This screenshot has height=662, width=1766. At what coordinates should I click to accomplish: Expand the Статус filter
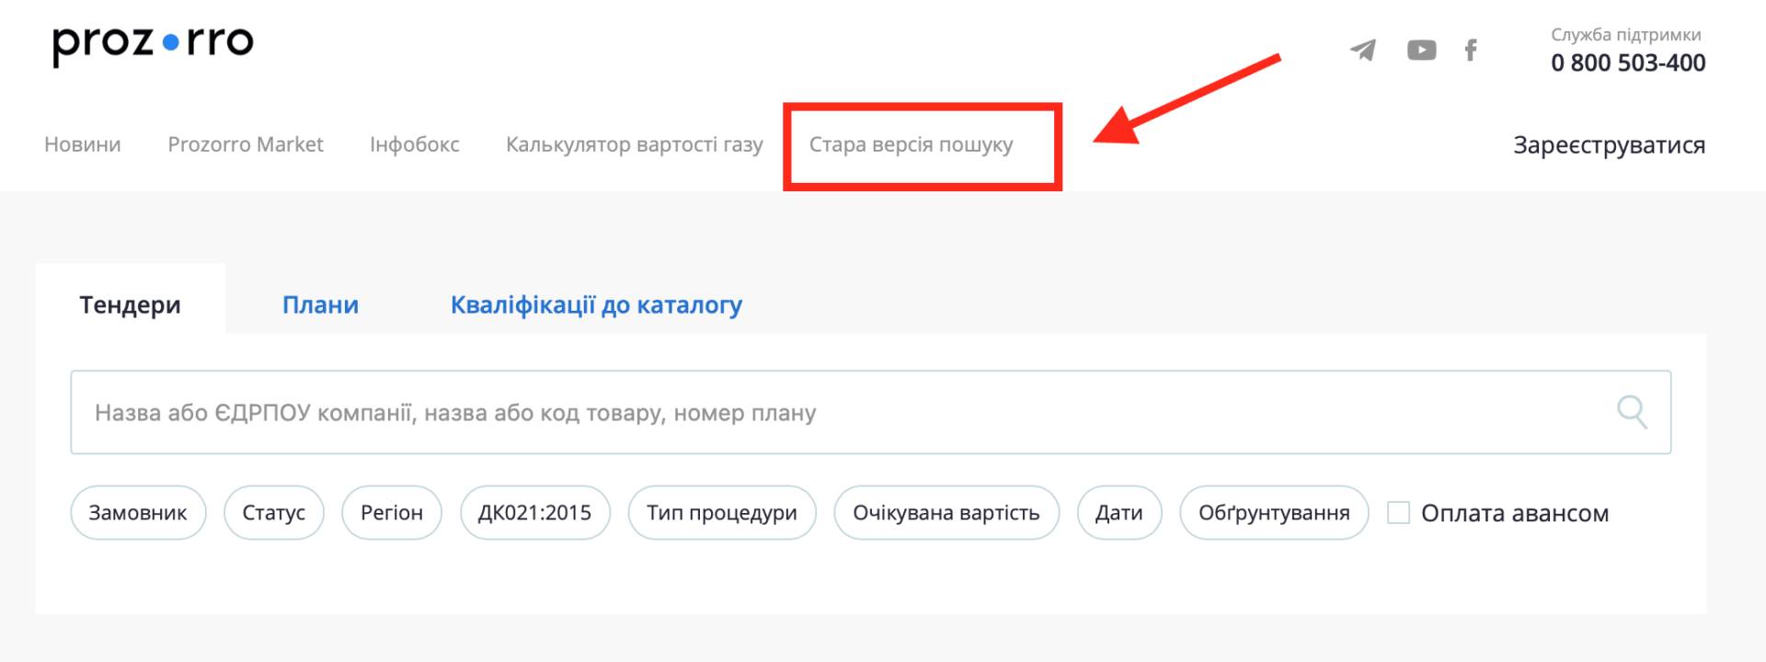point(273,513)
